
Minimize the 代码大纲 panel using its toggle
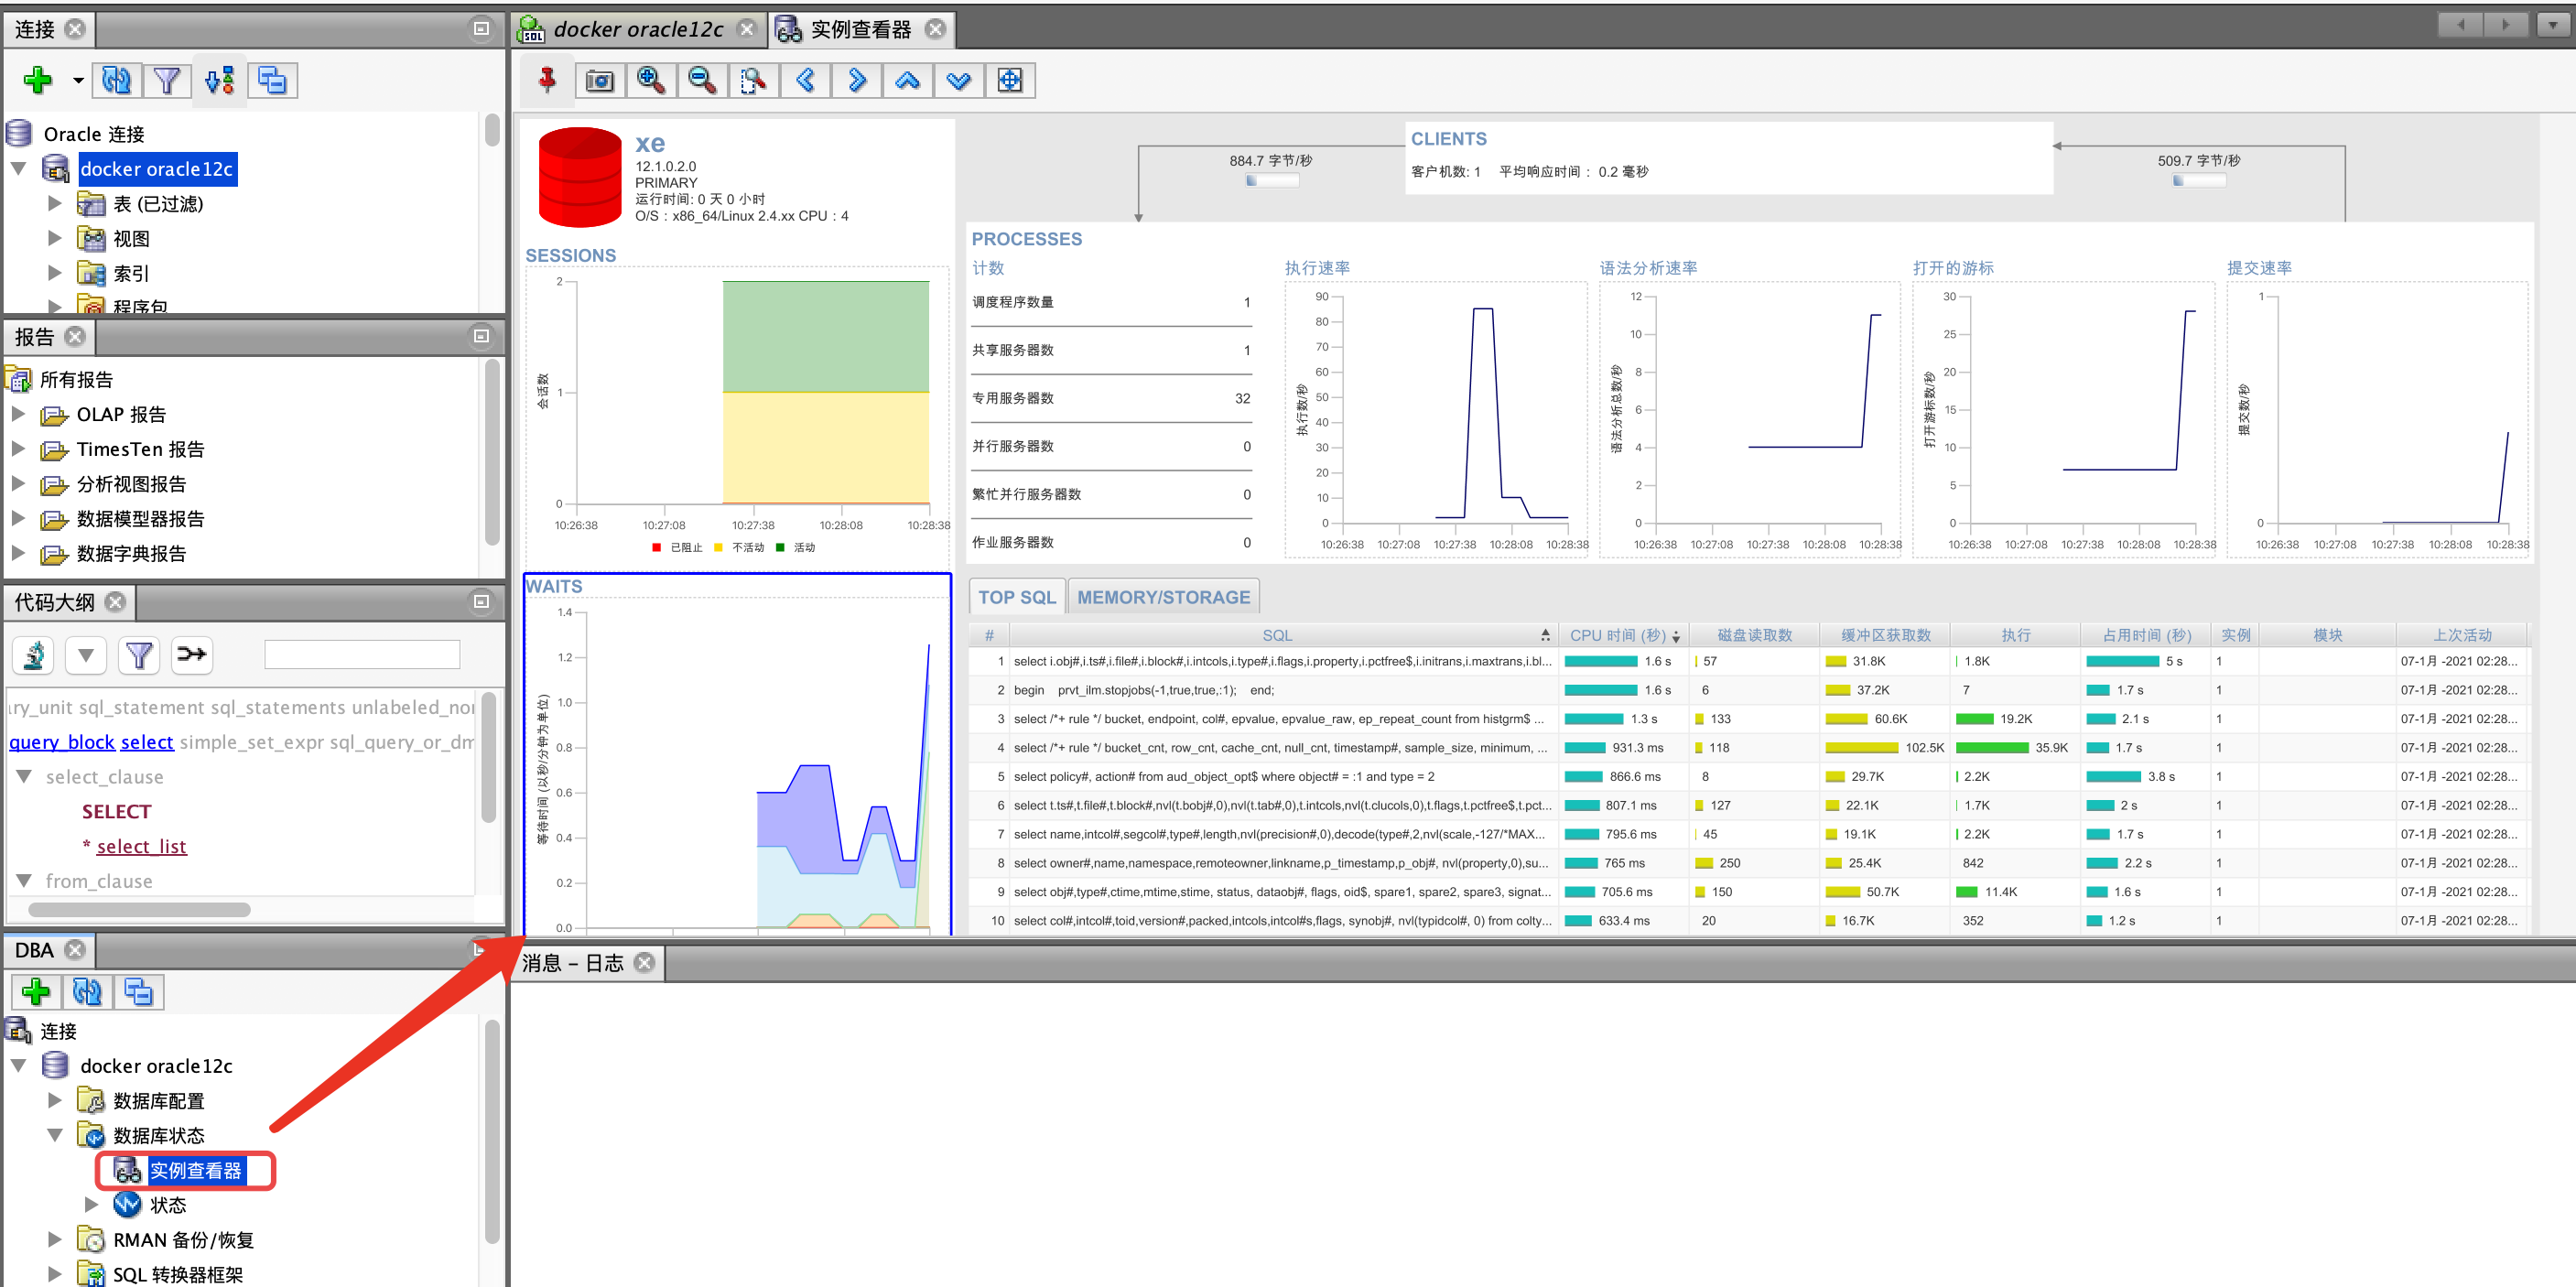(481, 602)
